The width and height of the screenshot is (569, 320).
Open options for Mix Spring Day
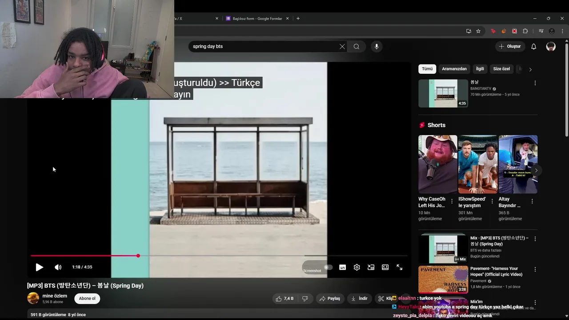tap(535, 239)
